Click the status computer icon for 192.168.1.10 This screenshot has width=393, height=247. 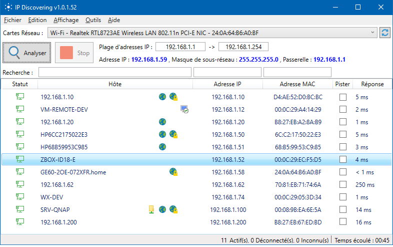pyautogui.click(x=20, y=97)
